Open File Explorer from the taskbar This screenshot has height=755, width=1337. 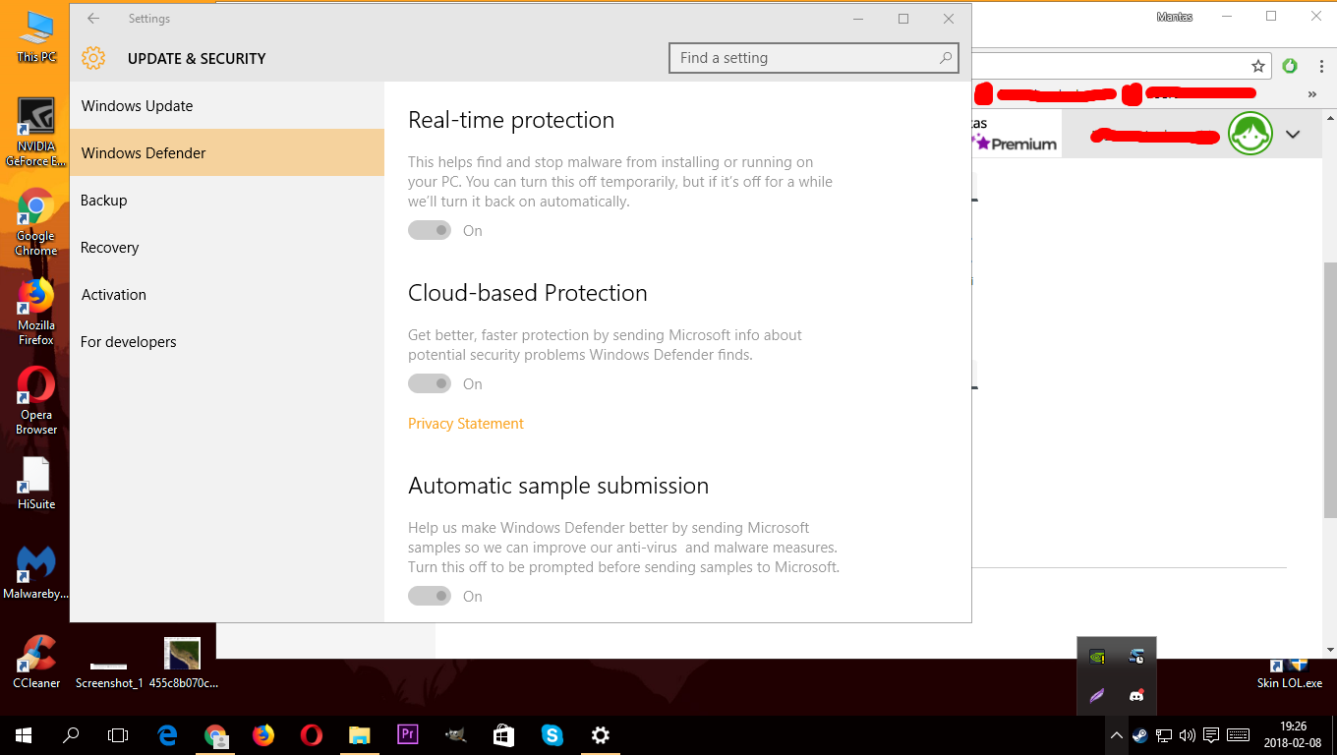coord(359,735)
